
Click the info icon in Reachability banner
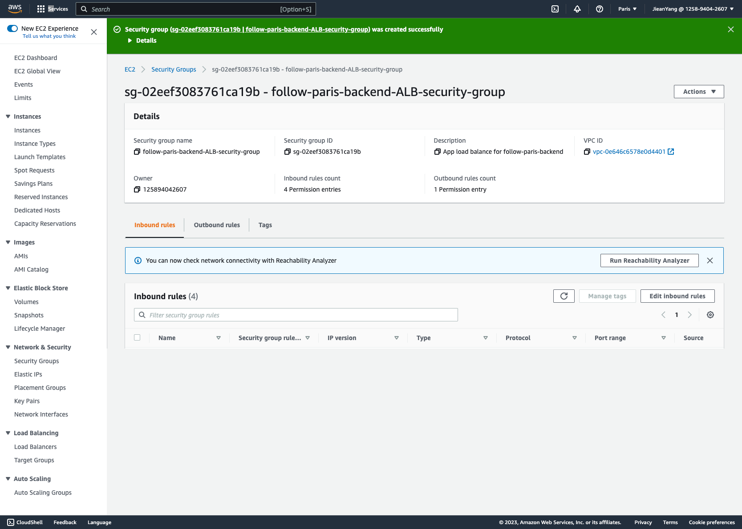tap(138, 260)
